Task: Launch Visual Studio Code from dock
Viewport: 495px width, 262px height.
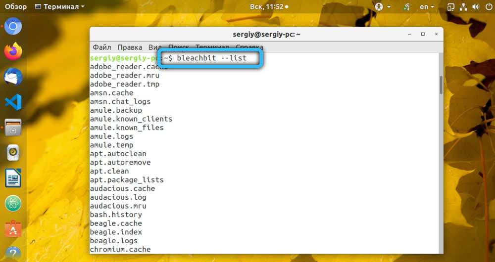Action: pos(13,102)
